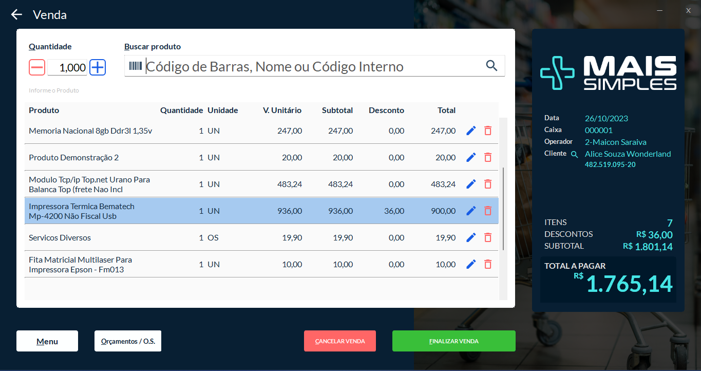Open the Menu button

pos(47,341)
